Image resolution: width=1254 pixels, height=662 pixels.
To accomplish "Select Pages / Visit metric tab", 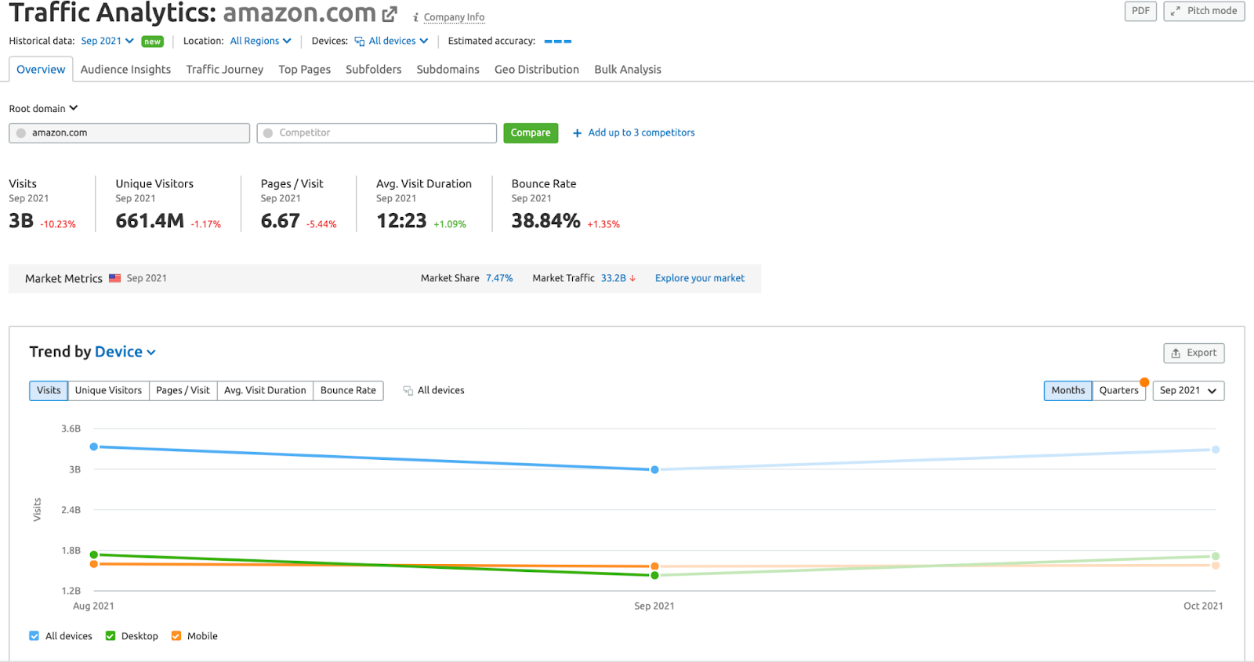I will click(x=183, y=390).
